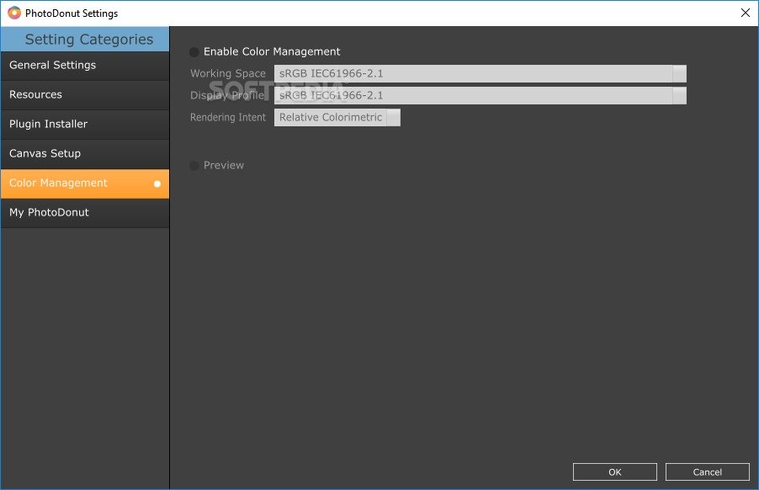The image size is (759, 490).
Task: Open Display Profile dropdown
Action: pos(480,95)
